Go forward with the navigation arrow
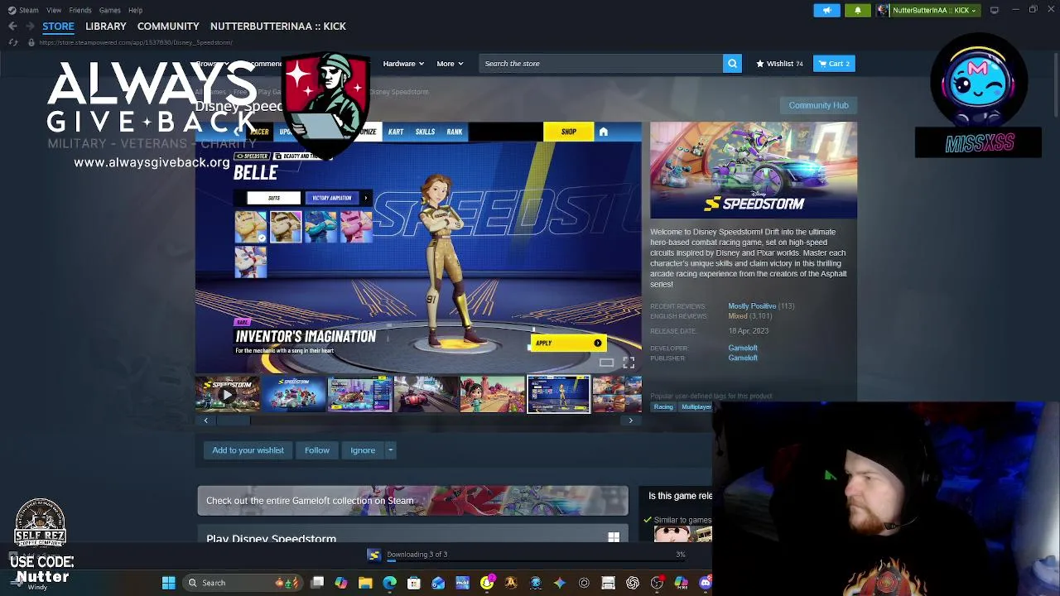 click(31, 26)
